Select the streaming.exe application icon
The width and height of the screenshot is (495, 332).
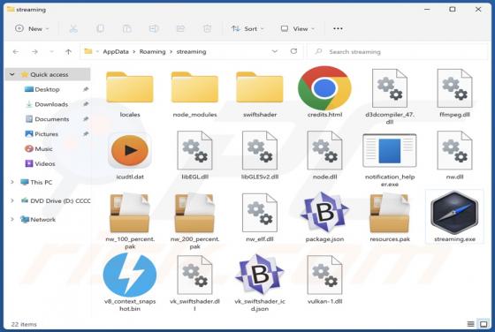pyautogui.click(x=454, y=213)
